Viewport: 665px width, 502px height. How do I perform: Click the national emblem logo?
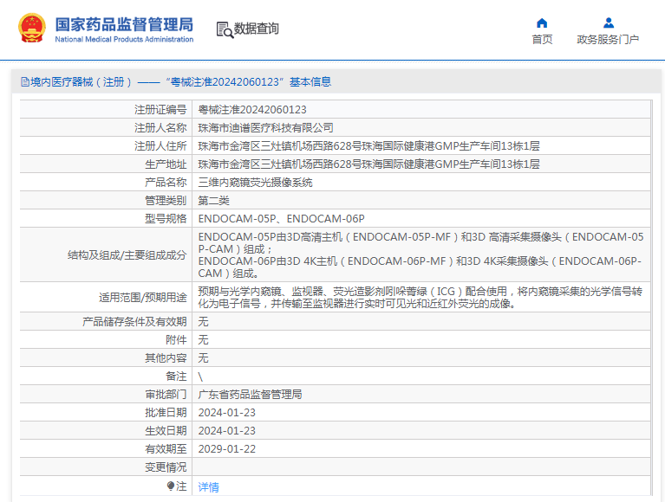pyautogui.click(x=32, y=29)
